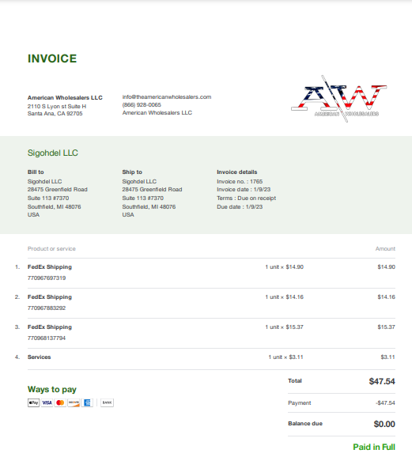The width and height of the screenshot is (412, 476).
Task: Click the $47.54 total amount
Action: (x=382, y=381)
